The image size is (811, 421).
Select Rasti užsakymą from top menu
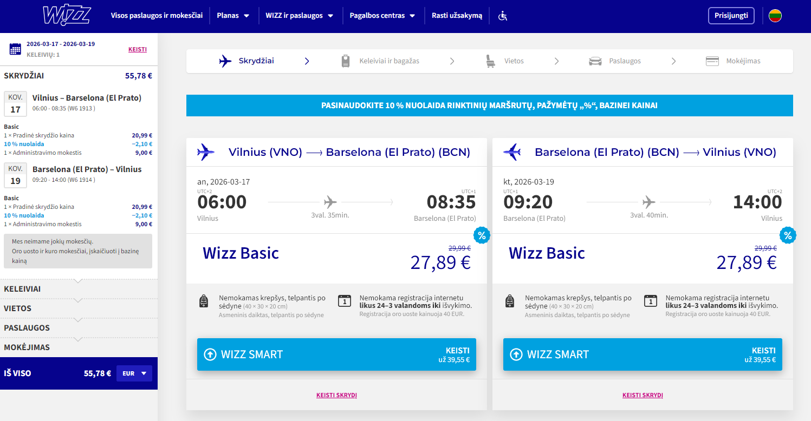tap(457, 16)
